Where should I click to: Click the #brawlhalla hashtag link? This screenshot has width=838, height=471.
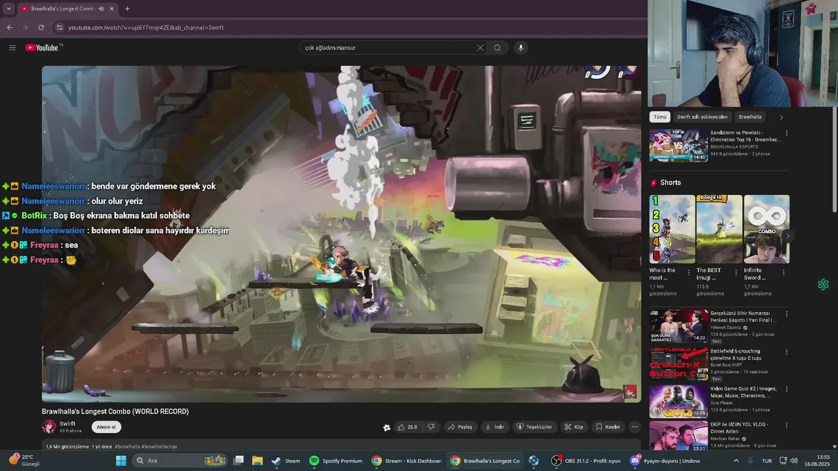pos(127,447)
